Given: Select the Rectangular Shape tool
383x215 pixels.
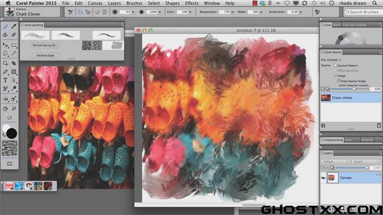Looking at the screenshot, I should click(x=14, y=72).
